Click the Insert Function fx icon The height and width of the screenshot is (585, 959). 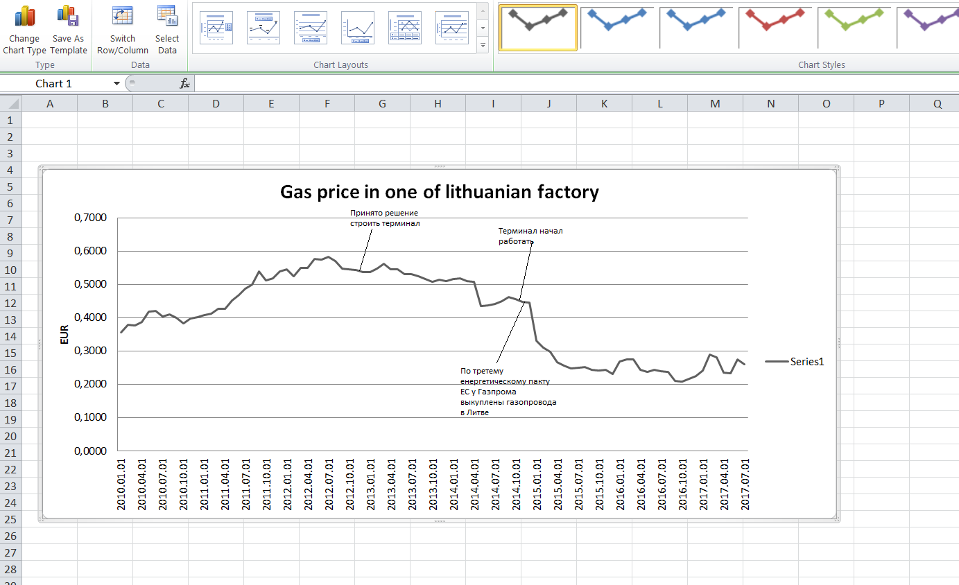(x=184, y=84)
